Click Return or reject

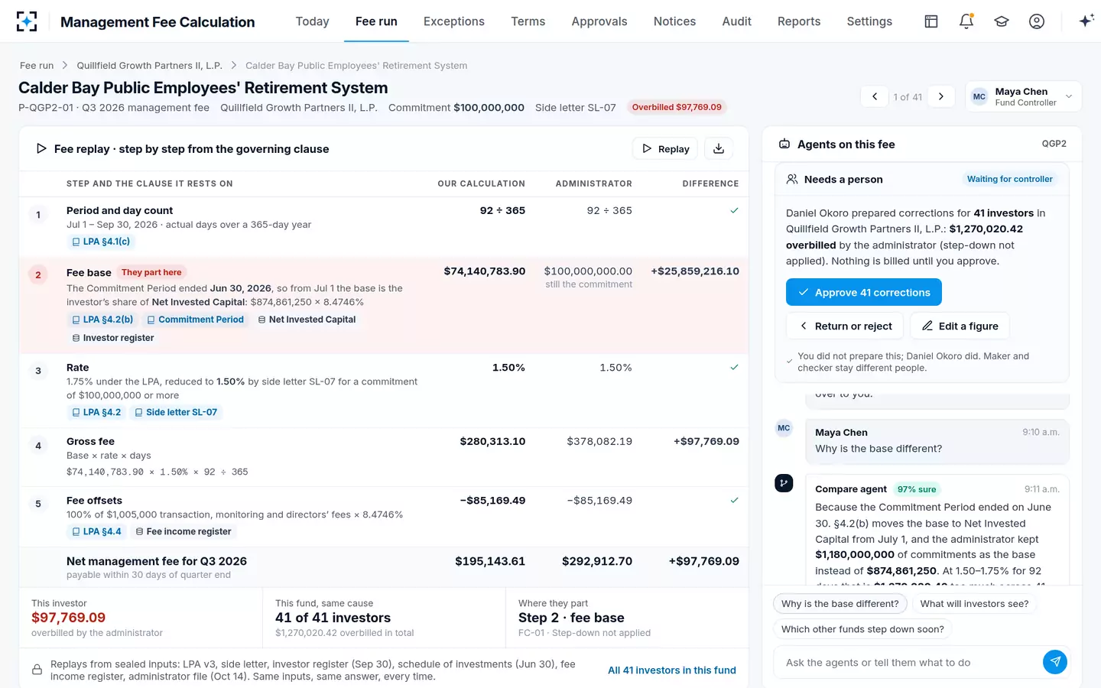pyautogui.click(x=845, y=326)
